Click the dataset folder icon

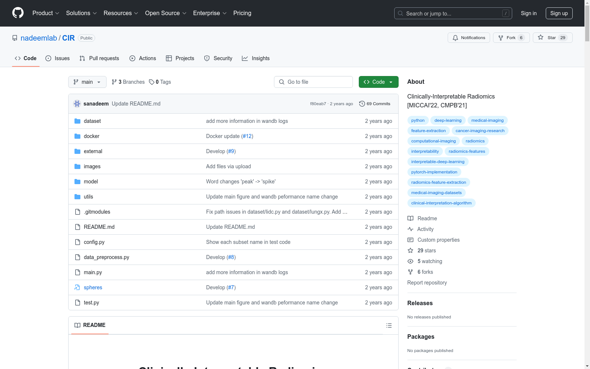click(x=77, y=121)
